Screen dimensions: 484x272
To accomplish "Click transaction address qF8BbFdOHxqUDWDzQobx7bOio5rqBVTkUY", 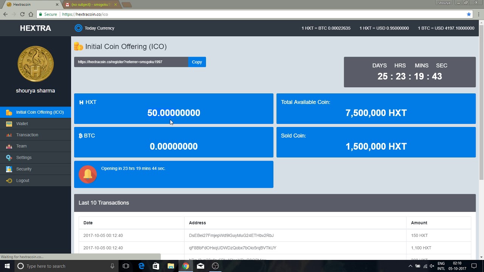I will click(233, 248).
